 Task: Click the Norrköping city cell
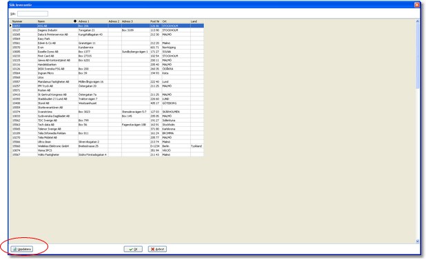coord(176,48)
